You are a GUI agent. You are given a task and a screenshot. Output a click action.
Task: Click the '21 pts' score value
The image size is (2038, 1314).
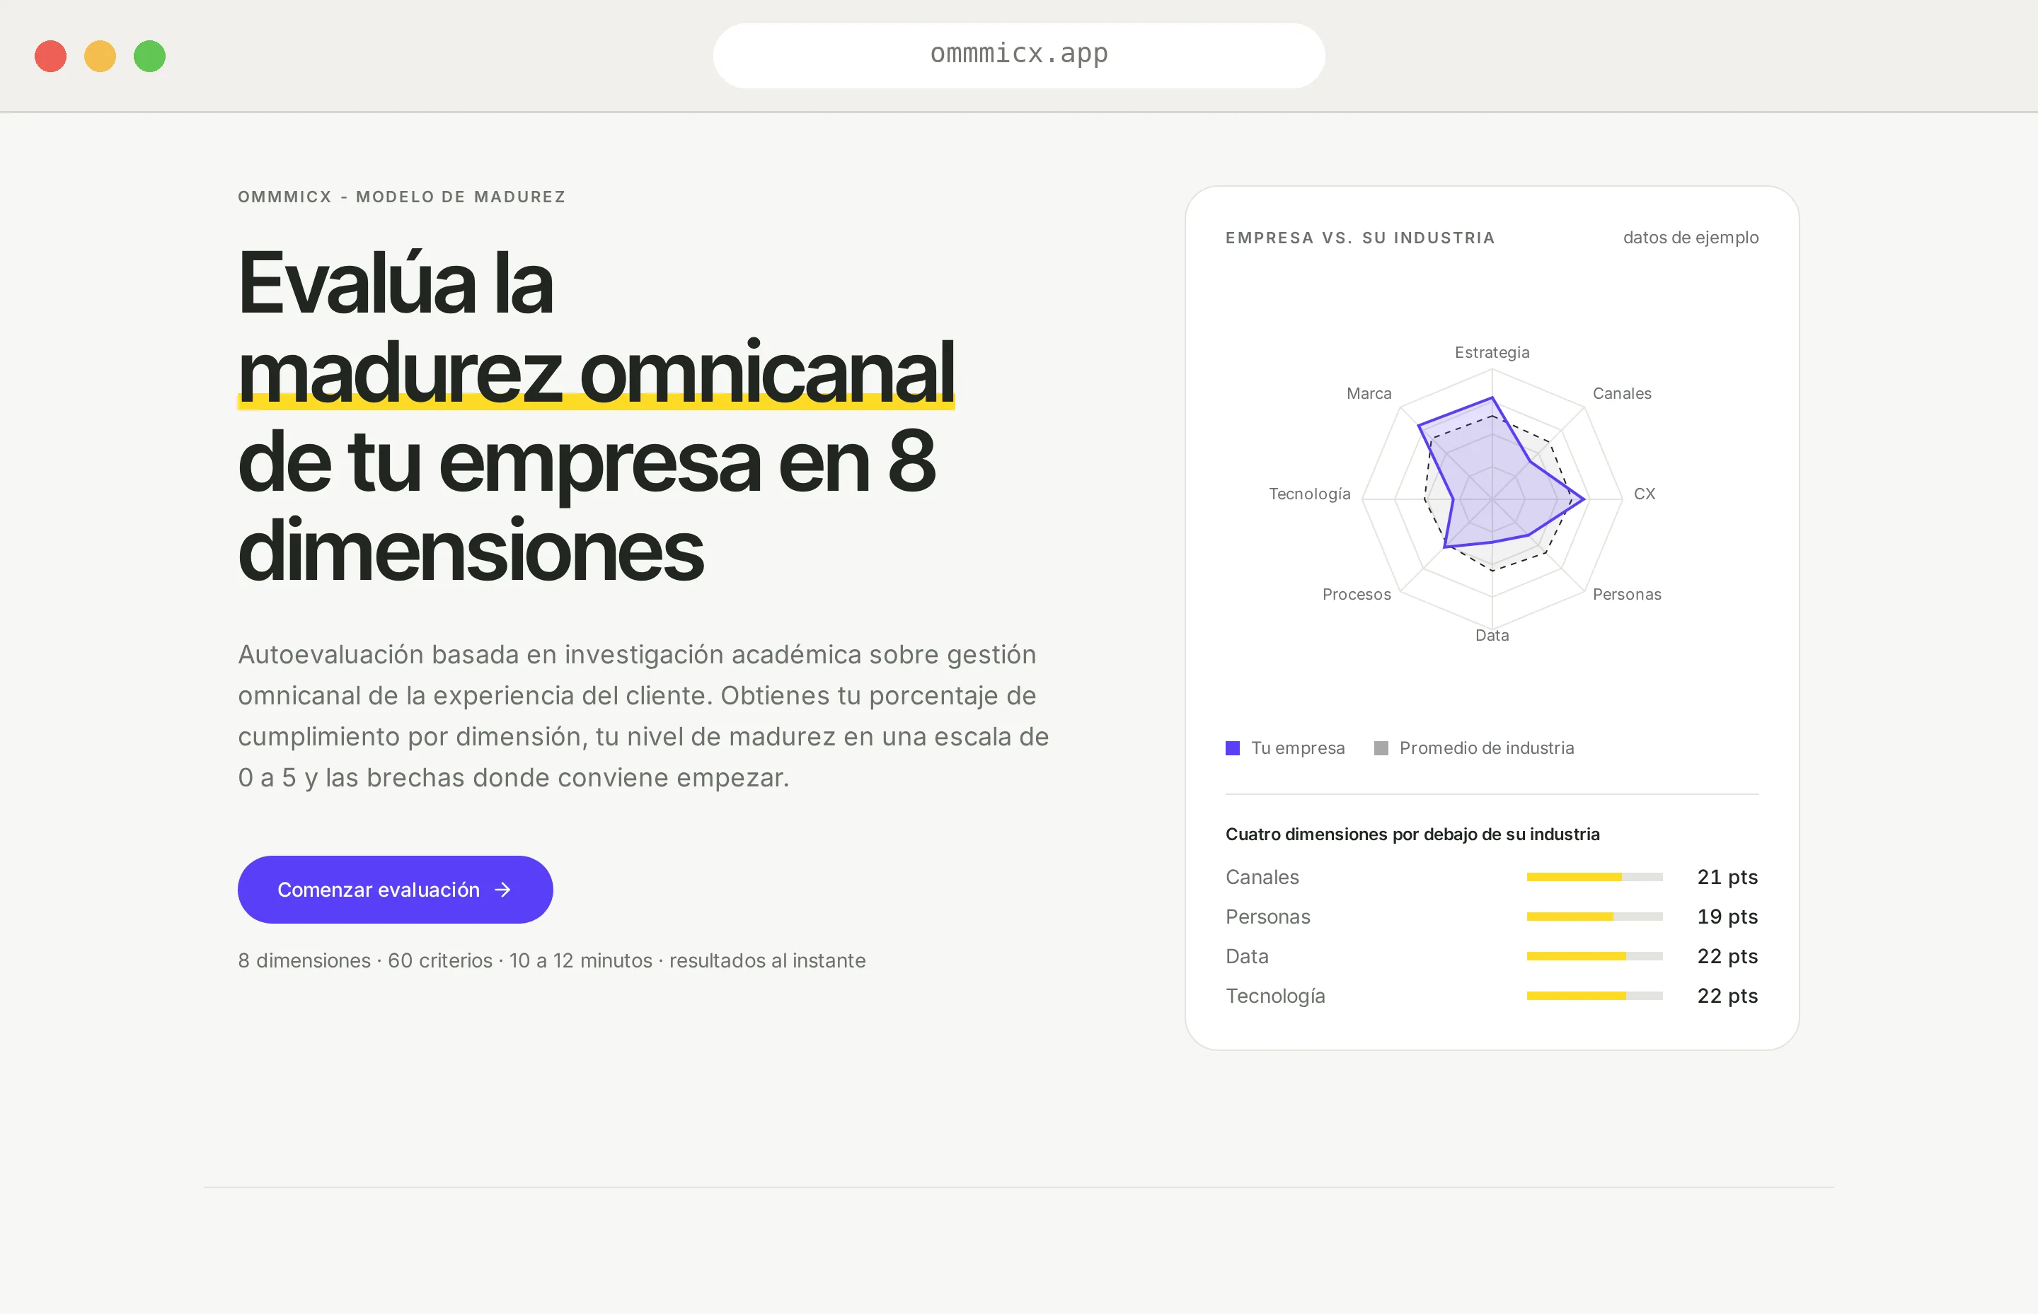pyautogui.click(x=1727, y=877)
